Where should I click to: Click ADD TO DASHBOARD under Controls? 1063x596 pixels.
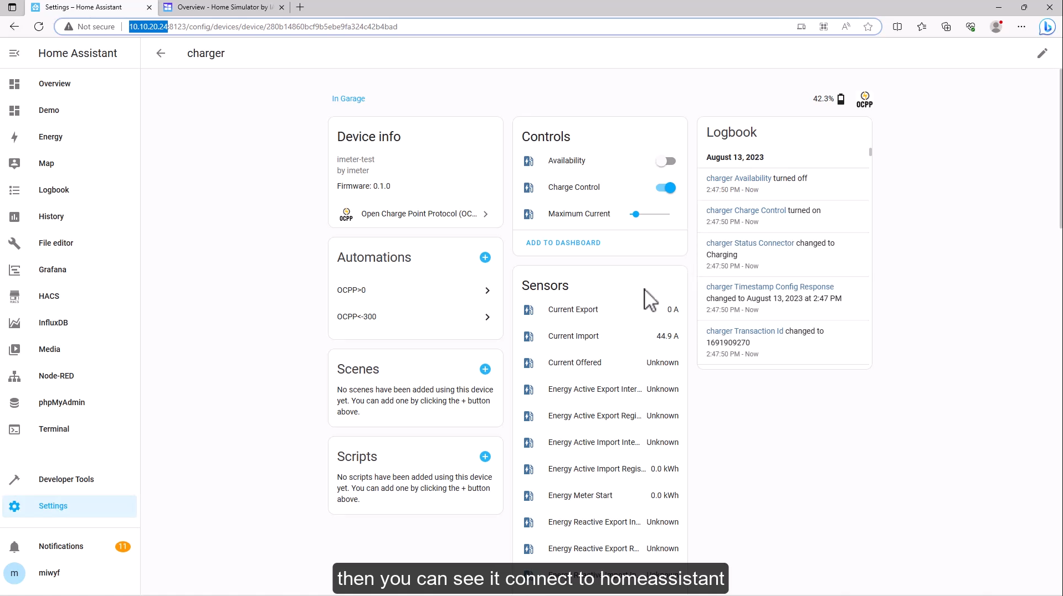tap(563, 243)
